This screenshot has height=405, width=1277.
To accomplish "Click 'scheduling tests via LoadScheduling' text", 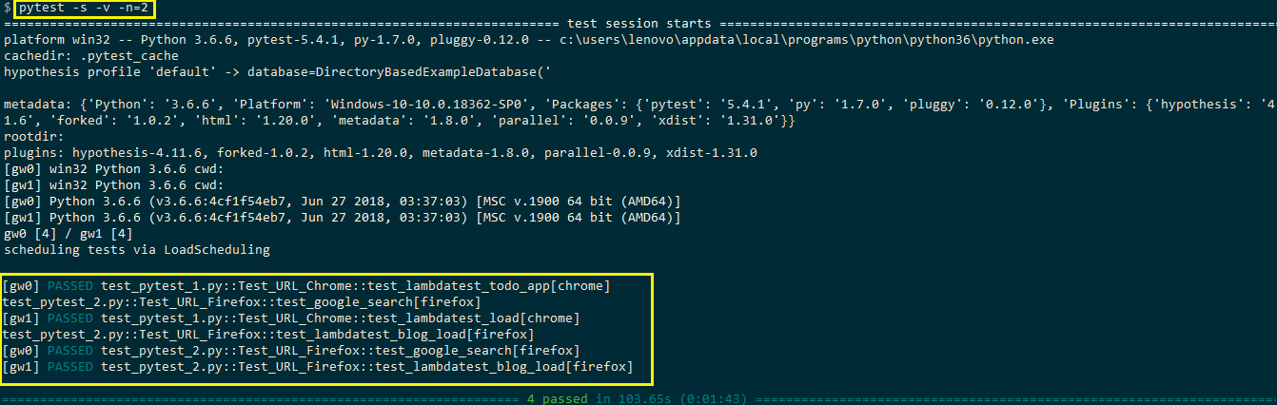I will coord(137,250).
